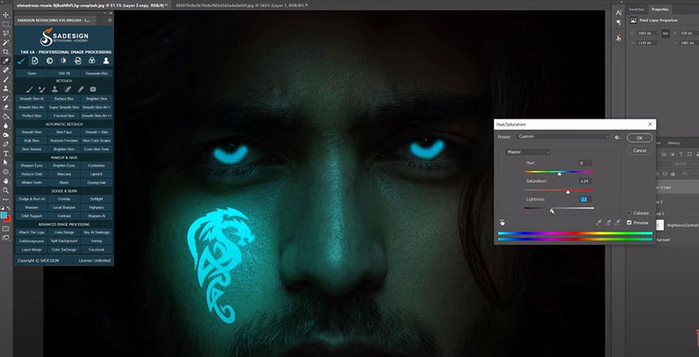
Task: Click the checkmark icon in the Sadesign panel
Action: (x=20, y=61)
